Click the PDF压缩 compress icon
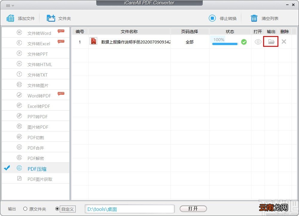This screenshot has width=299, height=216. coord(19,168)
